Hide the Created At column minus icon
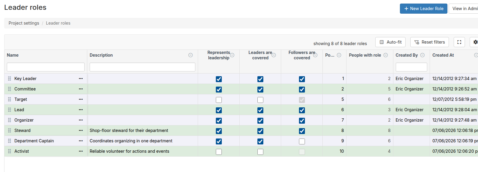This screenshot has height=172, width=478. (x=476, y=55)
